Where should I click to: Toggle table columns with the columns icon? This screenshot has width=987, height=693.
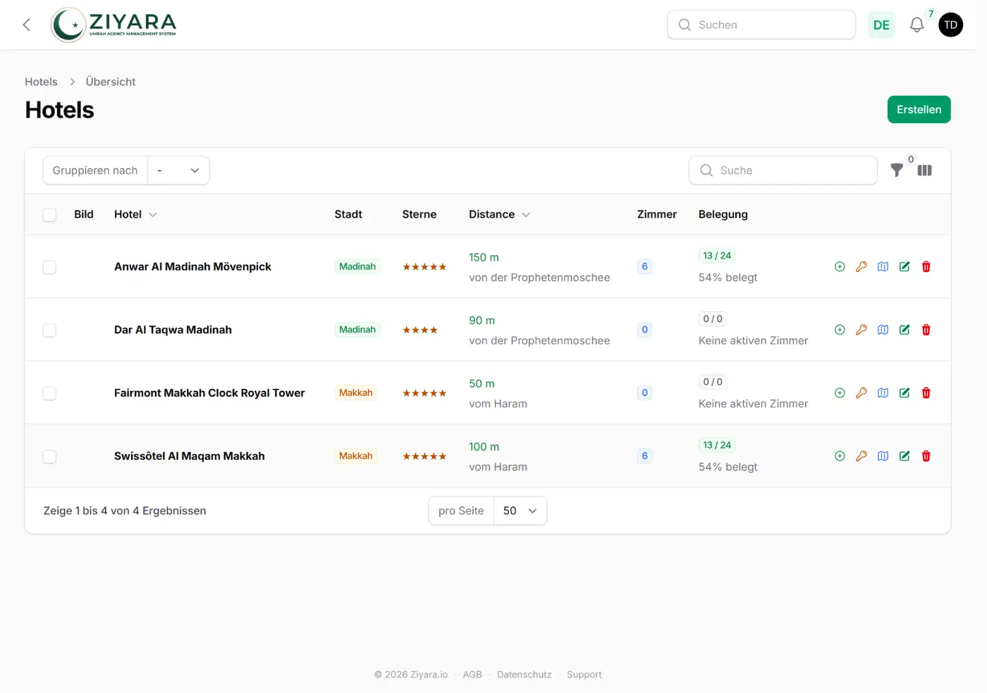(925, 170)
